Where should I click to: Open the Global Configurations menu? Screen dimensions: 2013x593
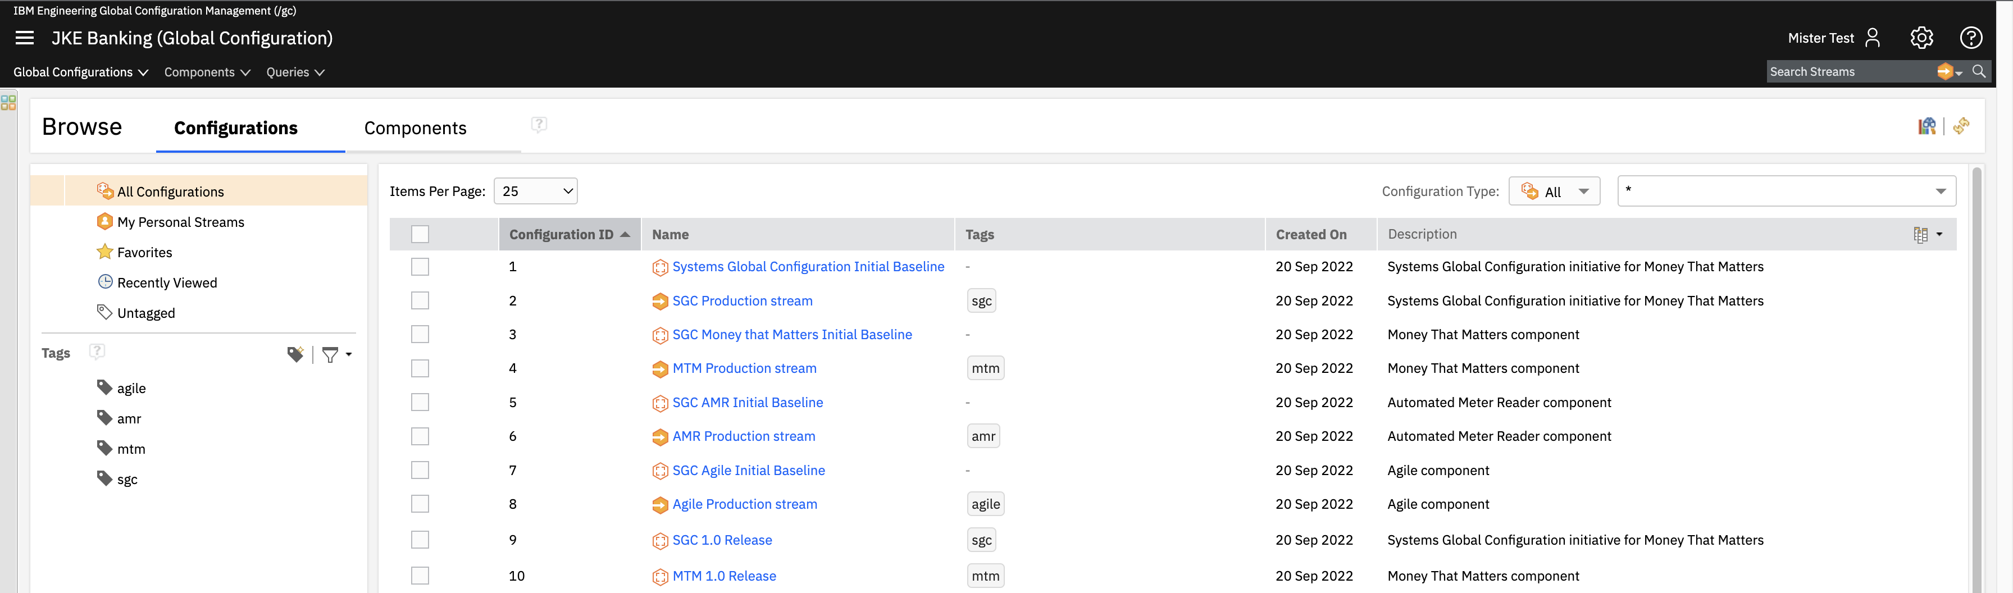(80, 72)
